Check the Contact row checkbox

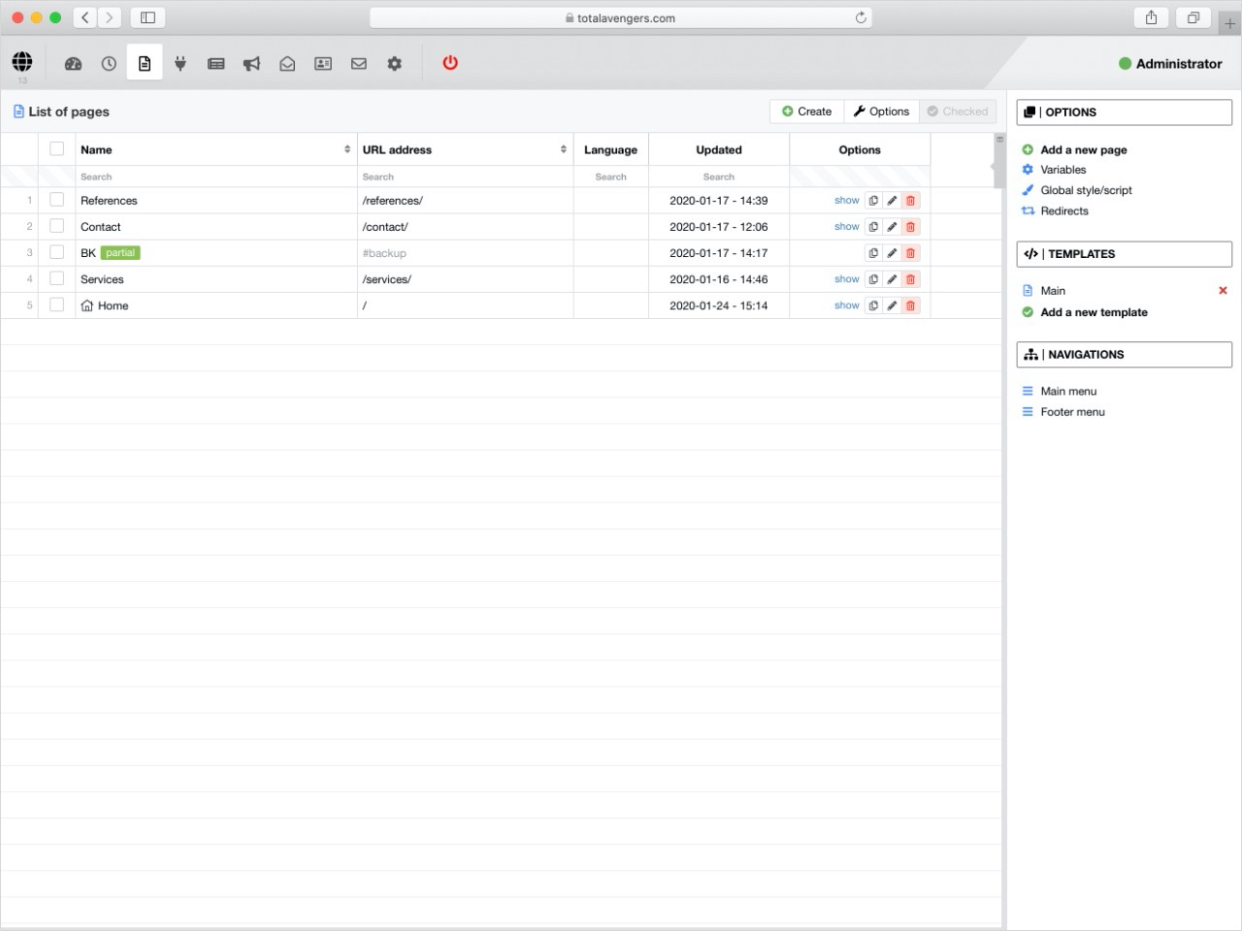pos(57,226)
